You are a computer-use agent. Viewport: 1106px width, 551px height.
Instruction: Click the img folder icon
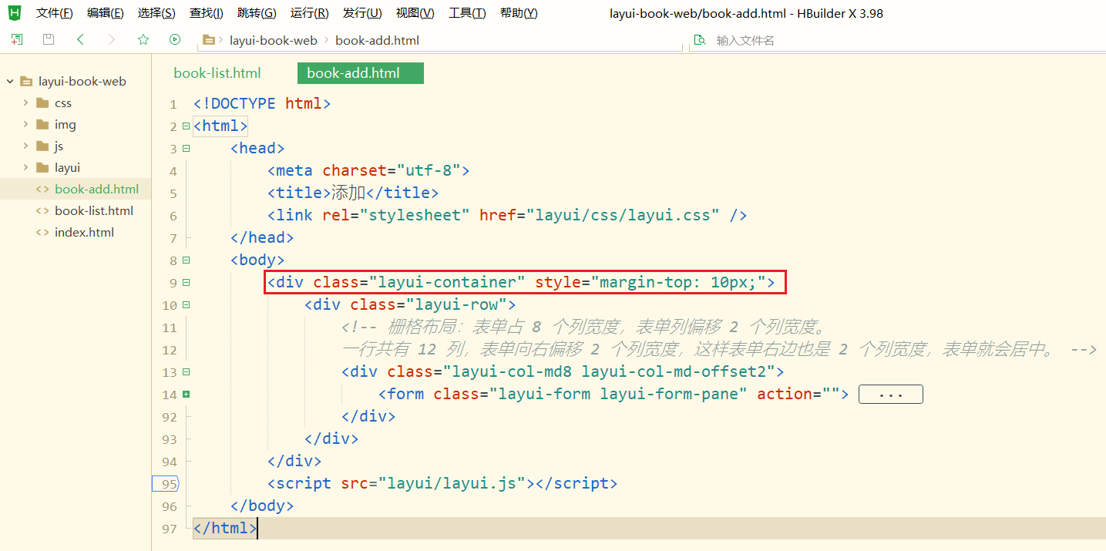click(42, 124)
